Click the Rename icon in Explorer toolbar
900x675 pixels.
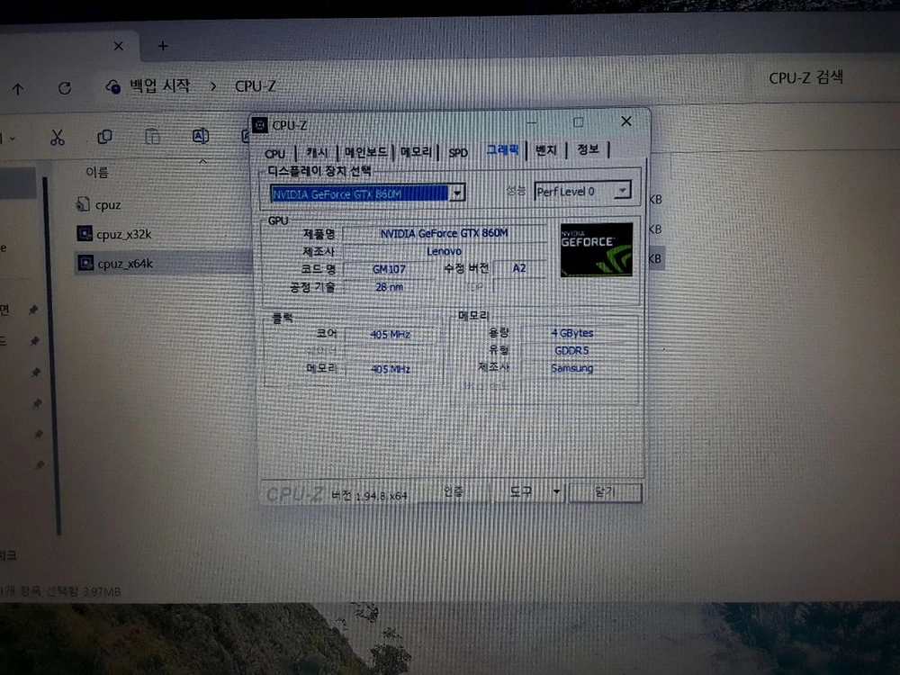pyautogui.click(x=201, y=136)
